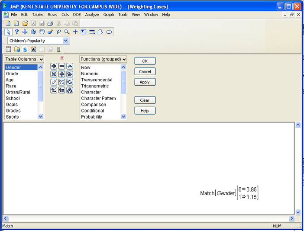Image resolution: width=304 pixels, height=231 pixels.
Task: Click the insert caret keypad button
Action: pos(70,66)
